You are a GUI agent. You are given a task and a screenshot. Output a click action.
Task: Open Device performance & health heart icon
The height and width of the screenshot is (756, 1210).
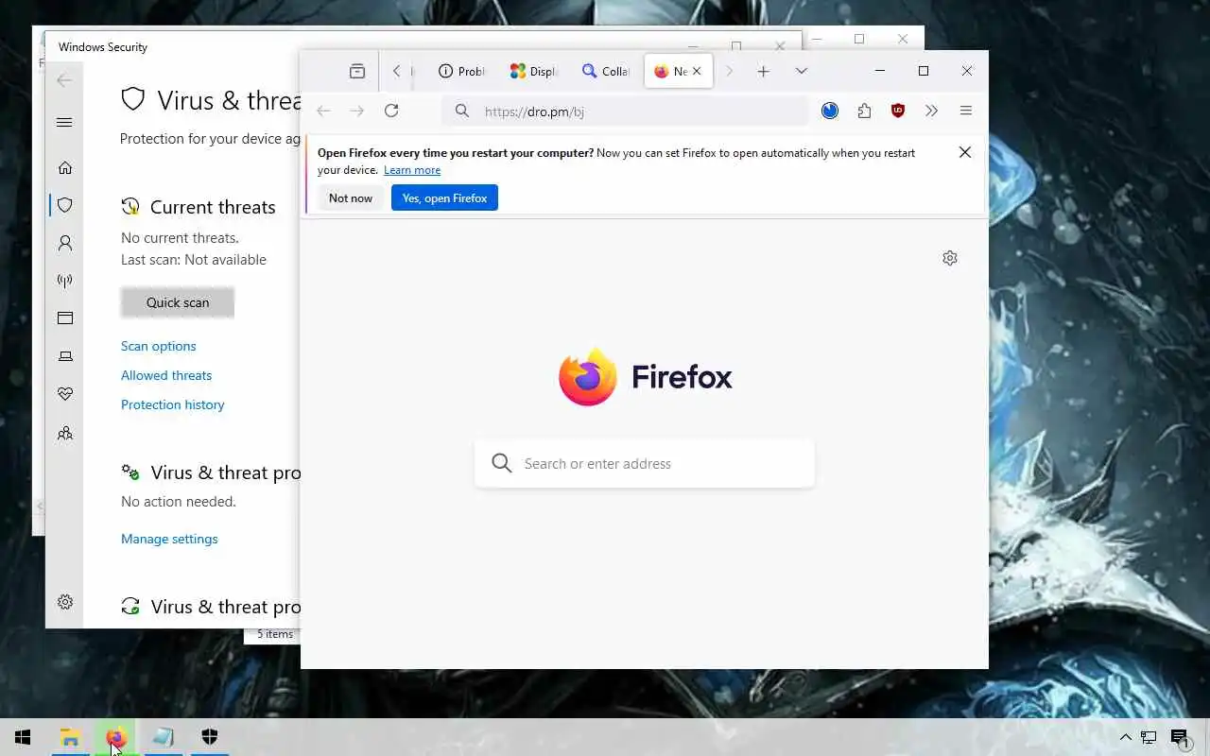[x=65, y=394]
